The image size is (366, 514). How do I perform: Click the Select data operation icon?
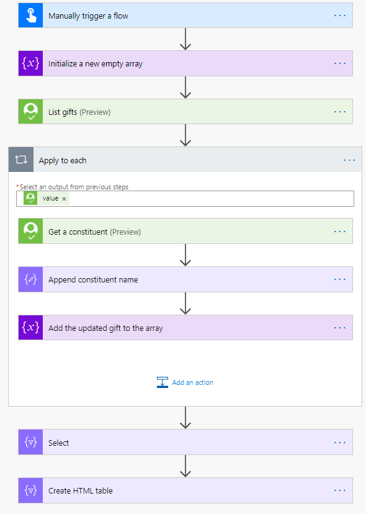click(30, 442)
